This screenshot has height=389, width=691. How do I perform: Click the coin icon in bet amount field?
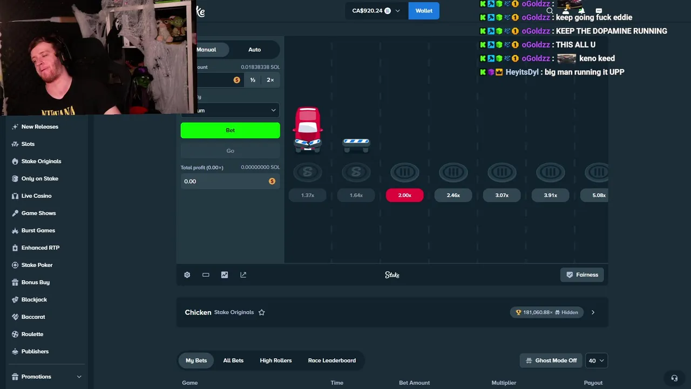(x=236, y=80)
